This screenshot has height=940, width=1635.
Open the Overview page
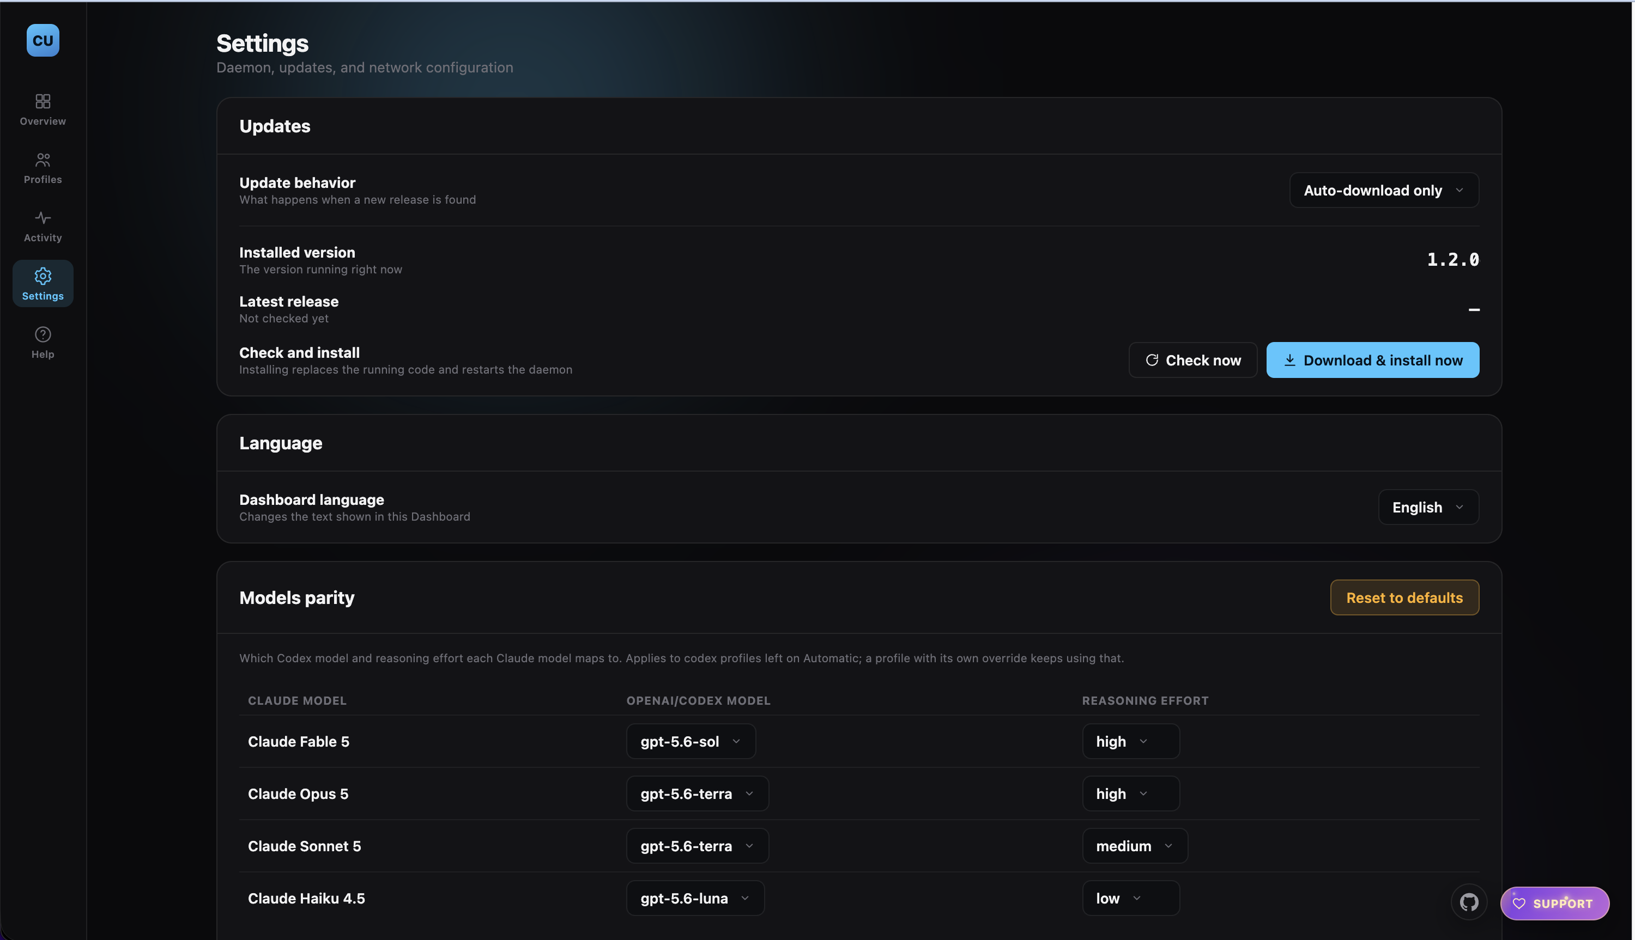coord(43,109)
